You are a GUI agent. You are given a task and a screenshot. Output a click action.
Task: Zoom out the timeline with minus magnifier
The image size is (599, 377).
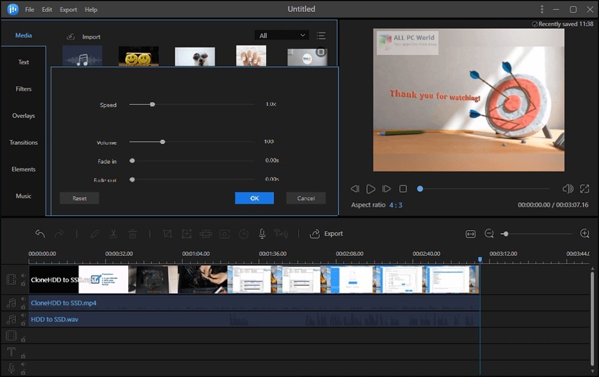coord(489,234)
